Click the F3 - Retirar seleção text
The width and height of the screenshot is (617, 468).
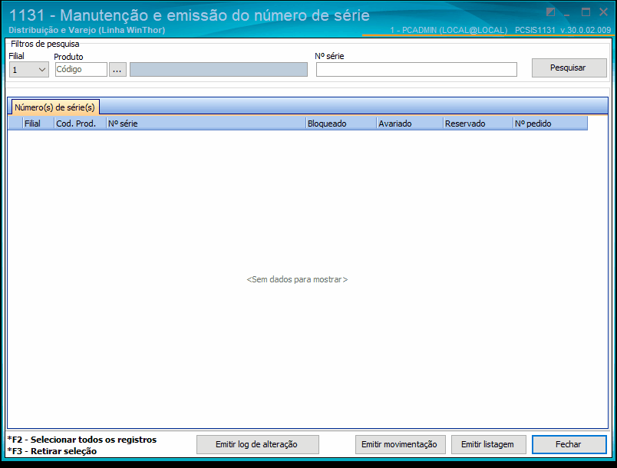click(x=52, y=451)
